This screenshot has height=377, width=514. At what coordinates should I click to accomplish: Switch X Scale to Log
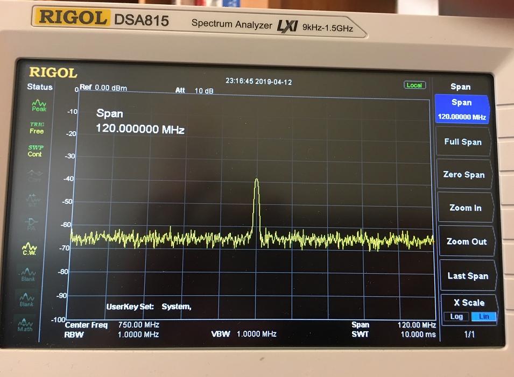click(x=456, y=316)
